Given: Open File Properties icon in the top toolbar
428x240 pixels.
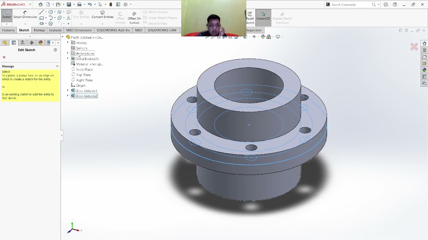Looking at the screenshot, I should tap(118, 5).
